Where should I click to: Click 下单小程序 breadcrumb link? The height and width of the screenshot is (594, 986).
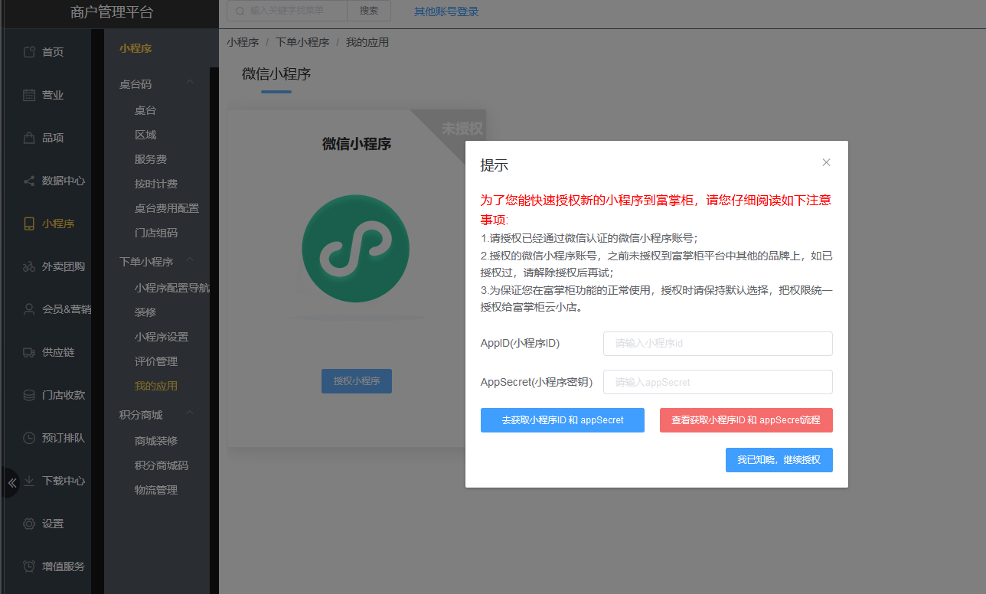(x=302, y=42)
